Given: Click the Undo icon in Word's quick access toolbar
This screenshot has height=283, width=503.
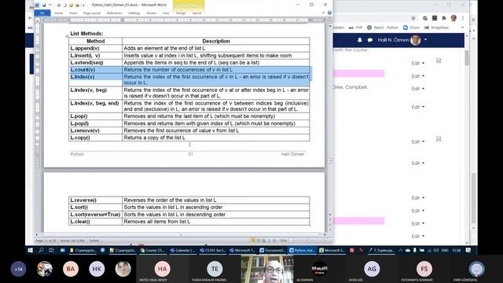Looking at the screenshot, I should point(50,6).
